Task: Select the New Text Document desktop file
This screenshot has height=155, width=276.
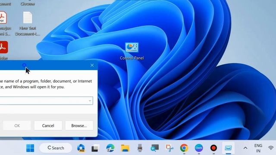Action: pyautogui.click(x=28, y=24)
